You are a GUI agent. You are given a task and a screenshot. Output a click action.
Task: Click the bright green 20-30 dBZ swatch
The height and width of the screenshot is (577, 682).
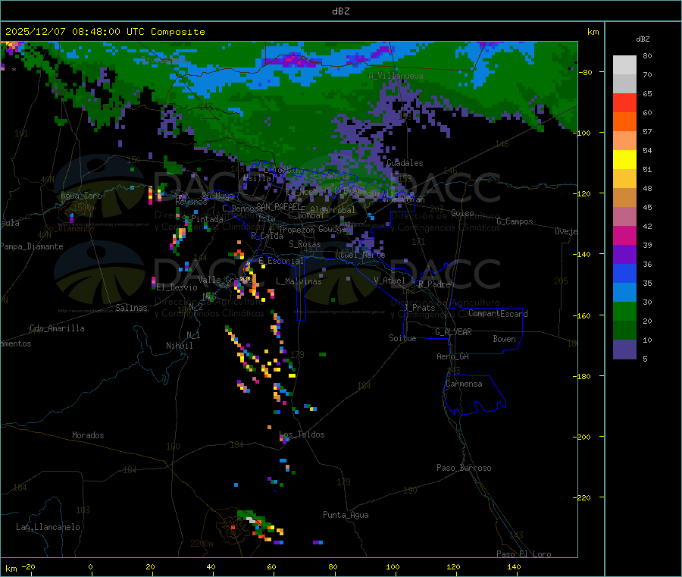point(624,311)
